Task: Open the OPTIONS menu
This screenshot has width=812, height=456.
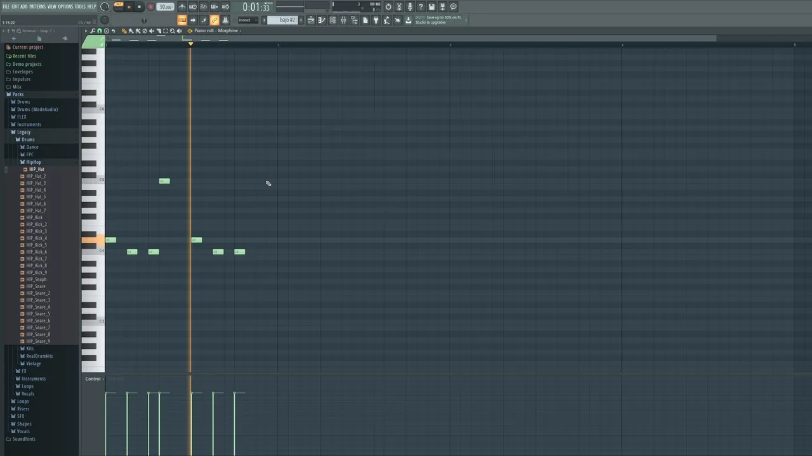Action: (66, 6)
